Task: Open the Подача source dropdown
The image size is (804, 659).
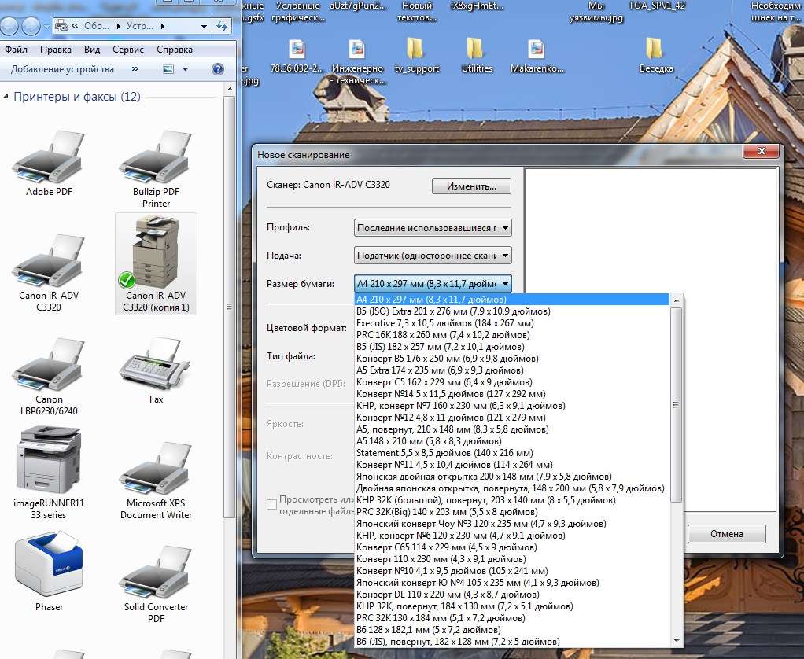Action: (433, 256)
